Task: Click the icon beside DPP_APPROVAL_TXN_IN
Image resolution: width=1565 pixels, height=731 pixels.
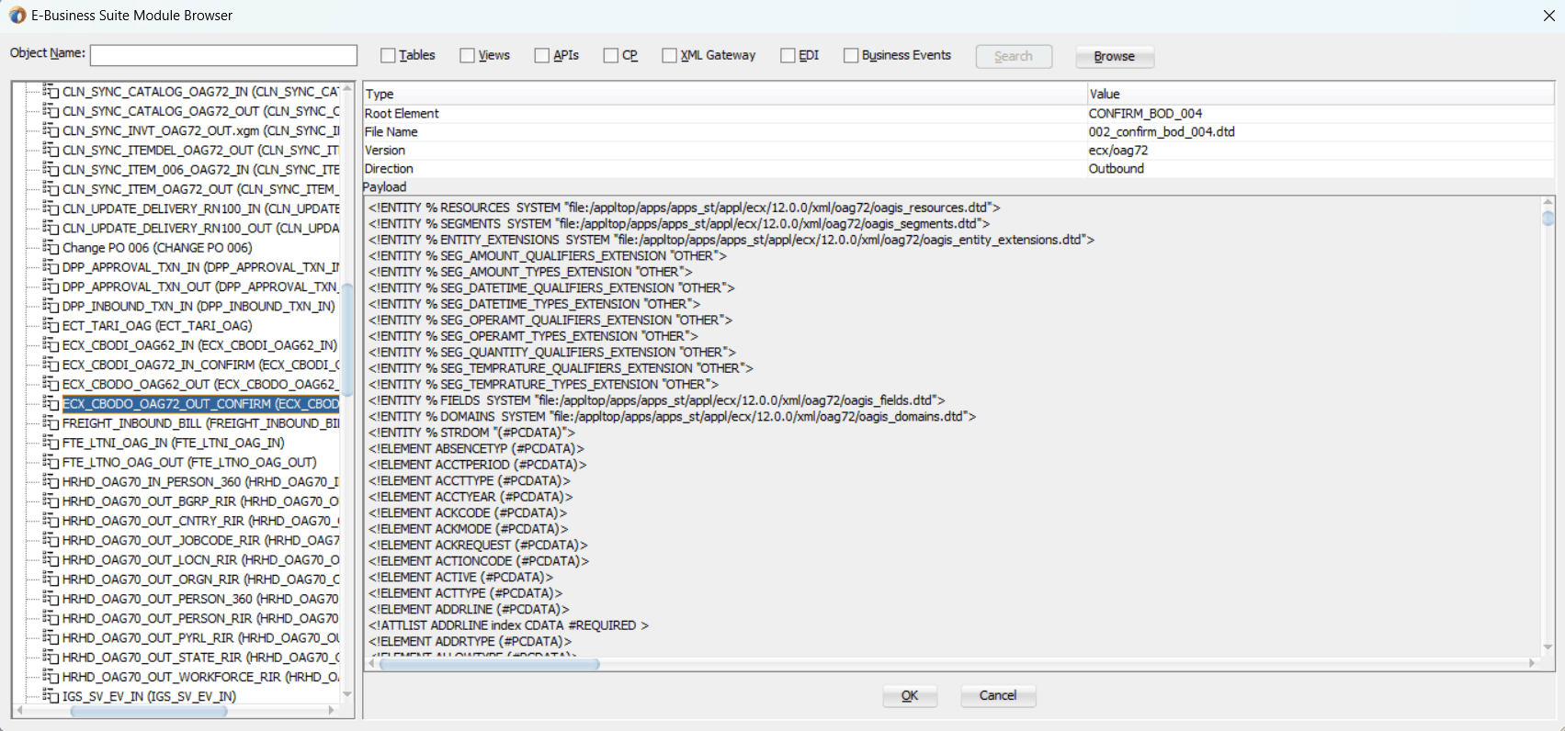Action: click(51, 266)
